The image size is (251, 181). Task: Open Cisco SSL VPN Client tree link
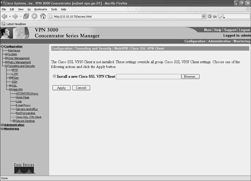29,117
